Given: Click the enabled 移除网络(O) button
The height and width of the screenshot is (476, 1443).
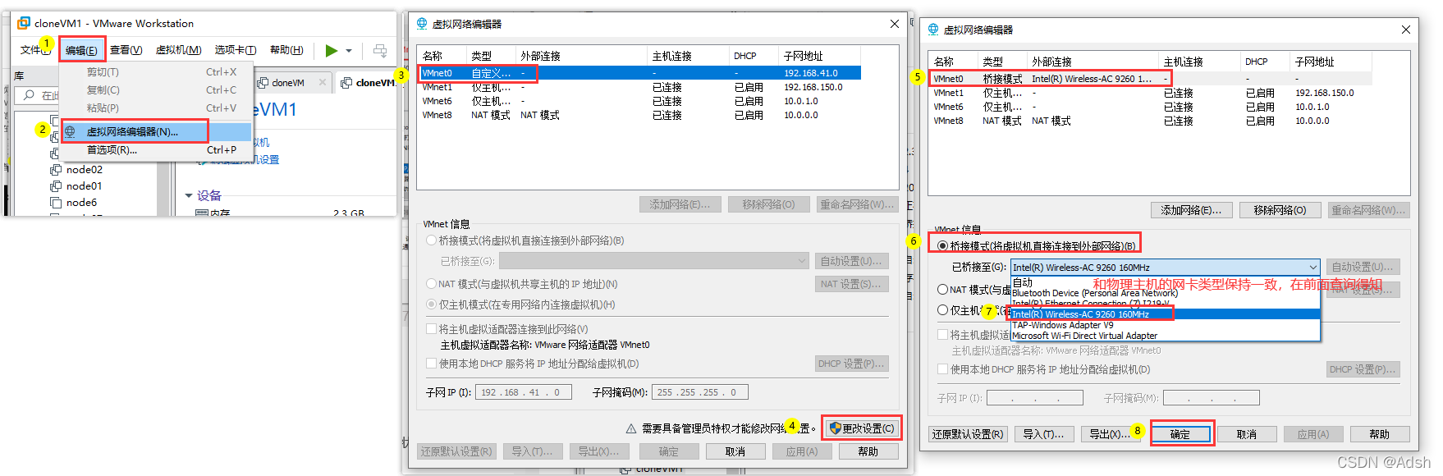Looking at the screenshot, I should [x=1280, y=210].
